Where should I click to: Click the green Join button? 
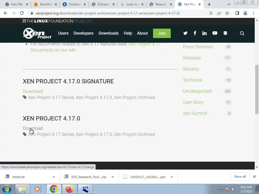click(162, 33)
